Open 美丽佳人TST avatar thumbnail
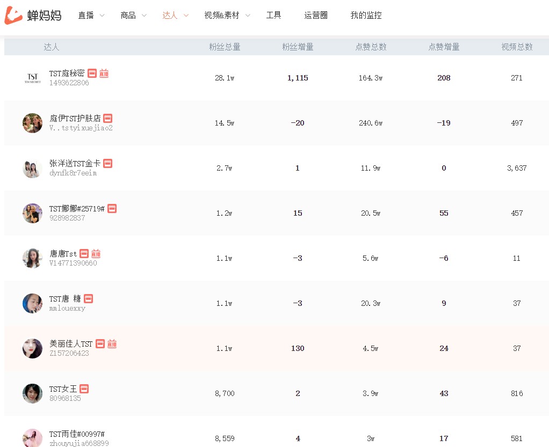Viewport: 549px width, 447px height. click(x=33, y=348)
